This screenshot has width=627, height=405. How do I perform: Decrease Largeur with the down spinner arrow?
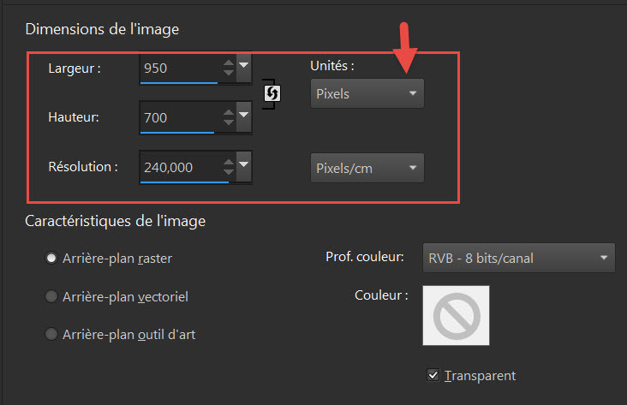coord(229,73)
